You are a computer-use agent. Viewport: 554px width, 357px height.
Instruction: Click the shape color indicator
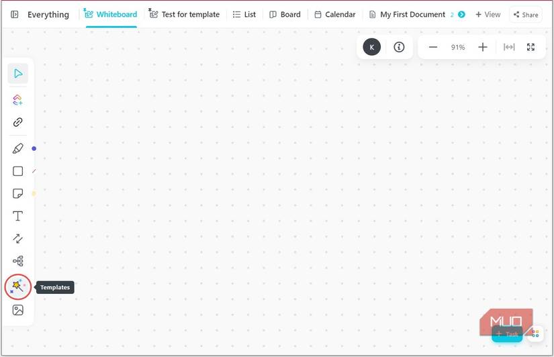34,171
